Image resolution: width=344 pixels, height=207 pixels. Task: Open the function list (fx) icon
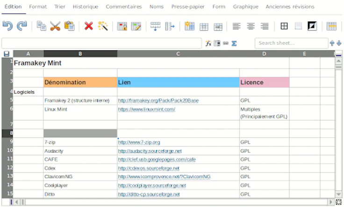coord(208,43)
